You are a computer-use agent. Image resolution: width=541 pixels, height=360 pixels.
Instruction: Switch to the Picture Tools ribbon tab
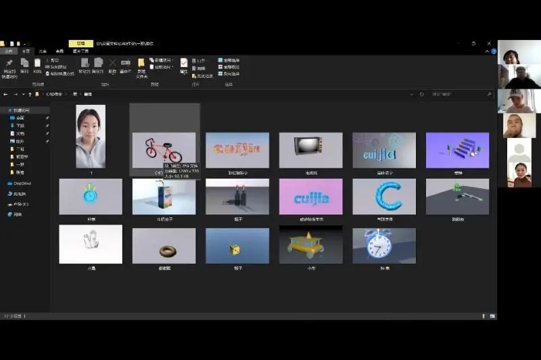pyautogui.click(x=80, y=51)
